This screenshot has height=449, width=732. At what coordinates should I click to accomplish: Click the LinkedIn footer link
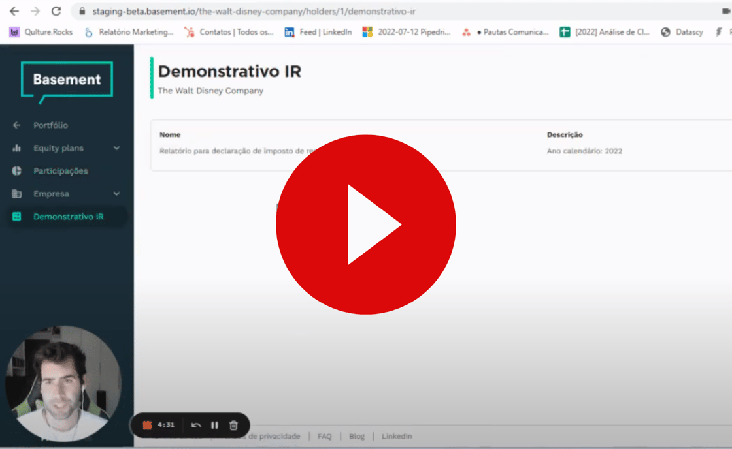click(x=397, y=436)
